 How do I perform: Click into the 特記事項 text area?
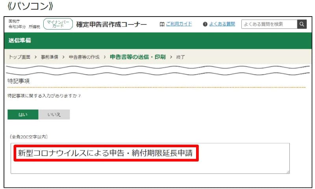(x=150, y=158)
